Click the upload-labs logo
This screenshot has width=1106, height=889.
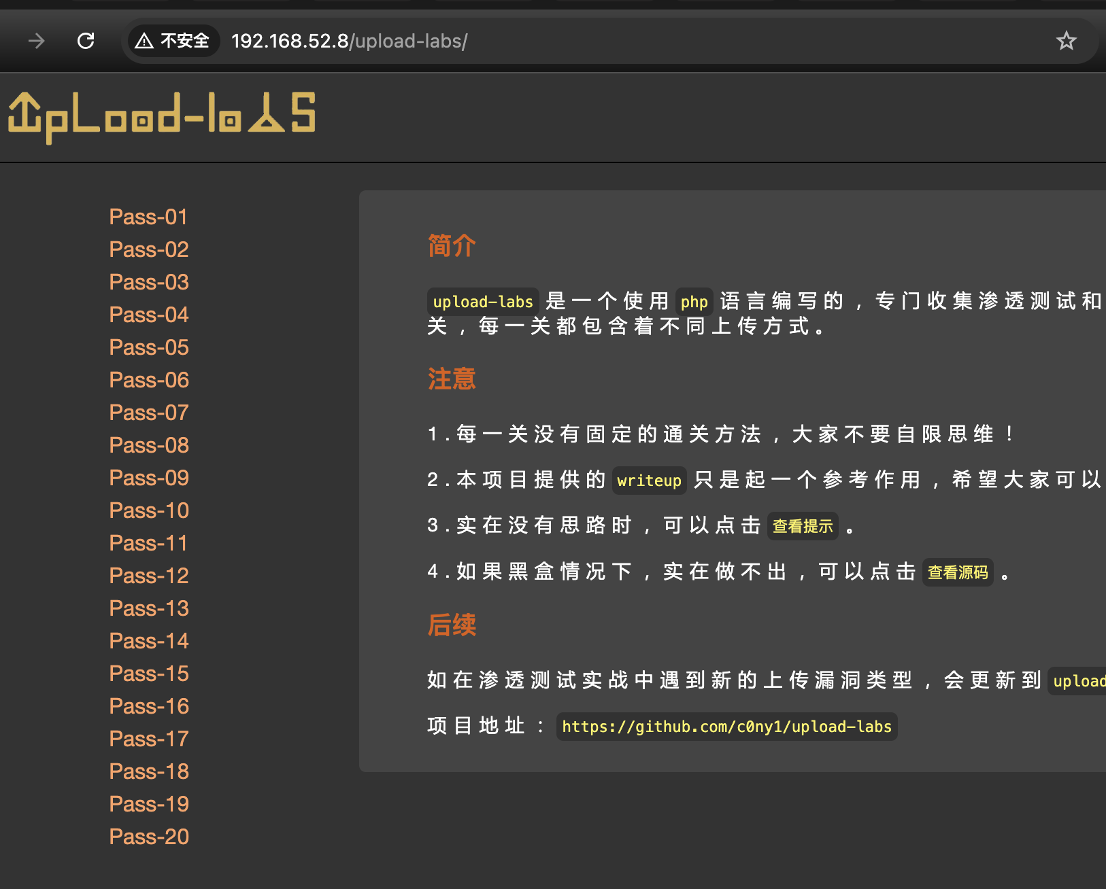pos(162,117)
